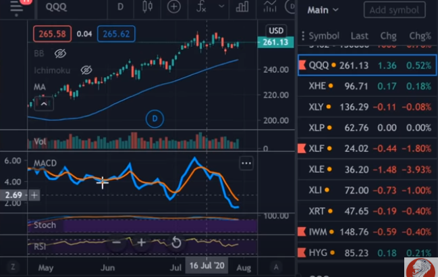The height and width of the screenshot is (277, 438).
Task: Click the red flag on IWM row
Action: click(x=302, y=232)
